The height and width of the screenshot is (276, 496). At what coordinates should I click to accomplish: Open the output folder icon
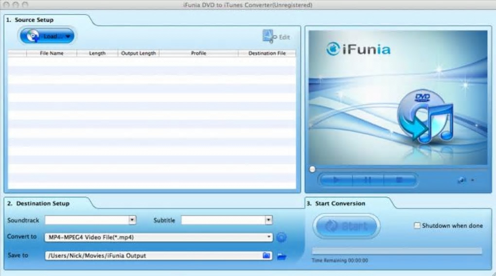[x=282, y=256]
